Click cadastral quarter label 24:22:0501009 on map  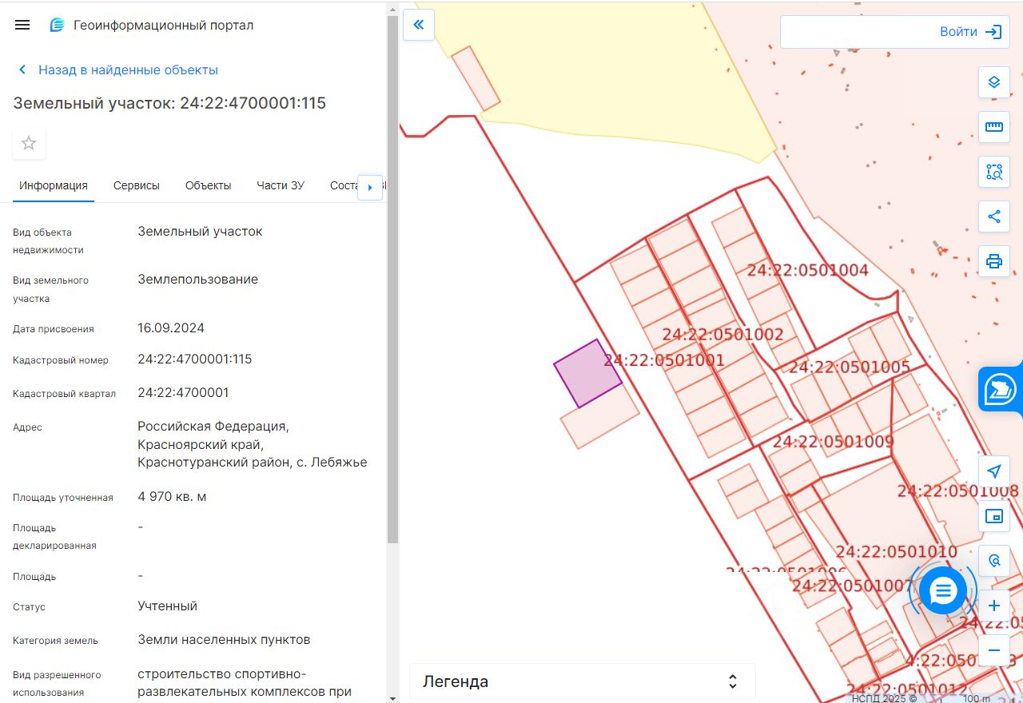(833, 442)
